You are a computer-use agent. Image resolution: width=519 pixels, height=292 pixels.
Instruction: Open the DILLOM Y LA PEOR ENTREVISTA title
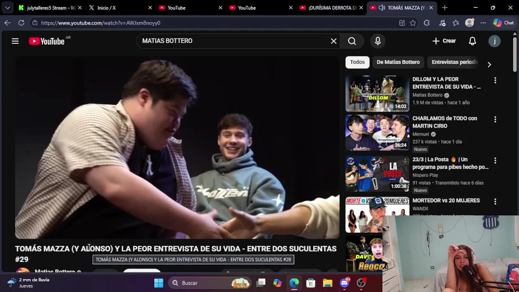pyautogui.click(x=446, y=83)
